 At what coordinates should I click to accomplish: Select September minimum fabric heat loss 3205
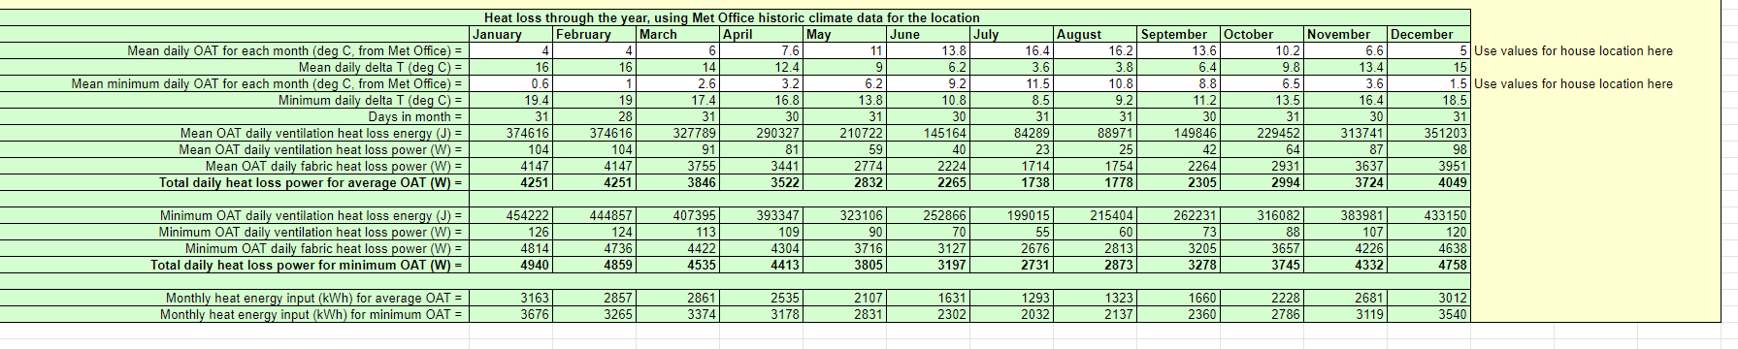tap(1179, 248)
